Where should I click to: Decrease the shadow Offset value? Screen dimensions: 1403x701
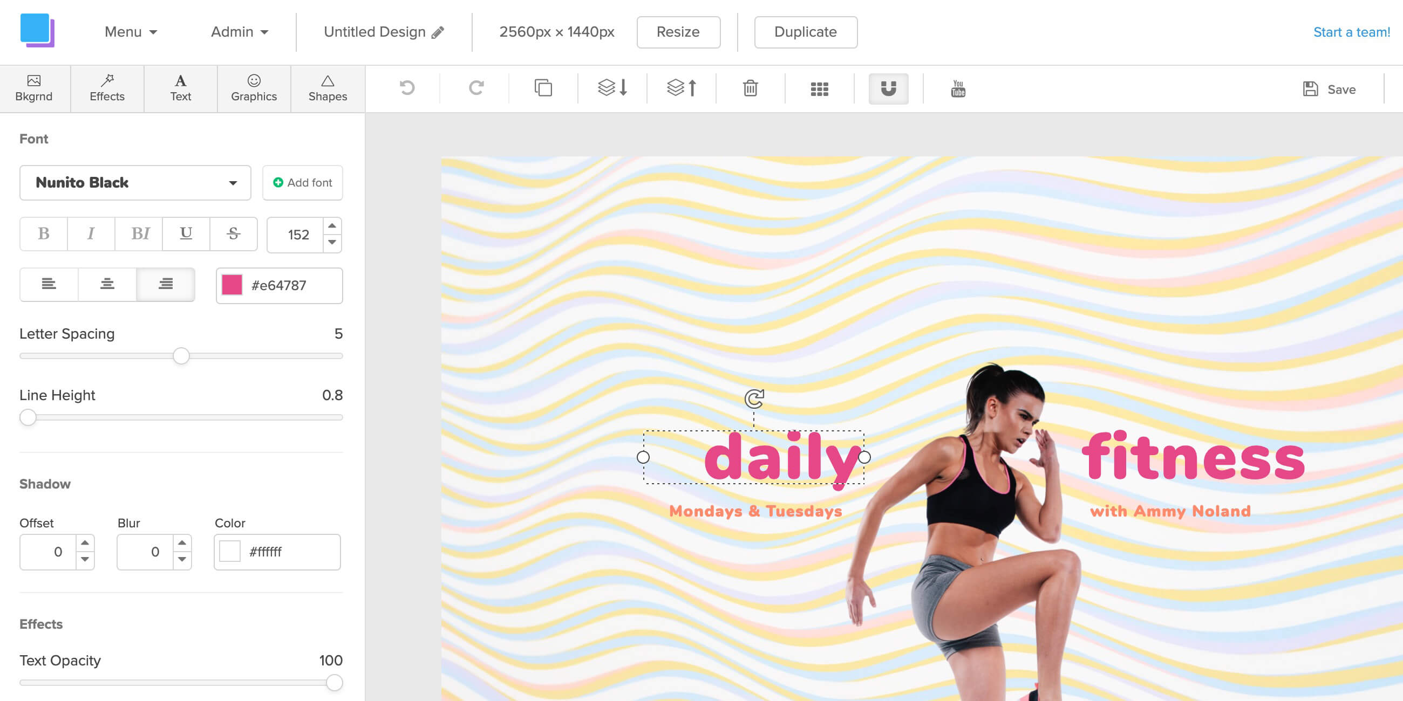point(85,560)
